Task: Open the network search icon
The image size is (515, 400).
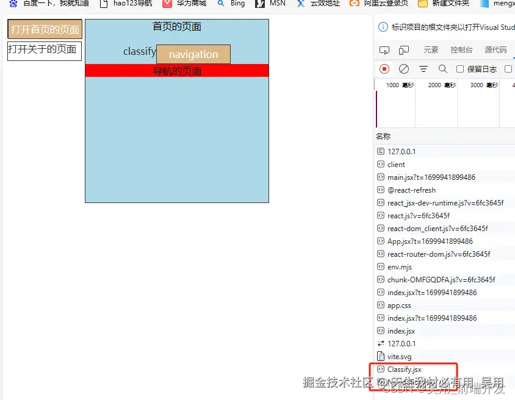Action: [x=443, y=69]
